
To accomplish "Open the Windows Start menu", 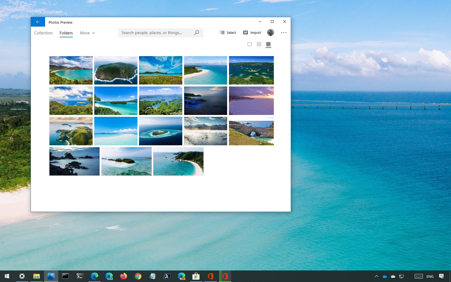I will [x=7, y=276].
